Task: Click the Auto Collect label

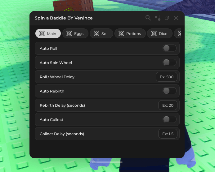Action: point(52,120)
